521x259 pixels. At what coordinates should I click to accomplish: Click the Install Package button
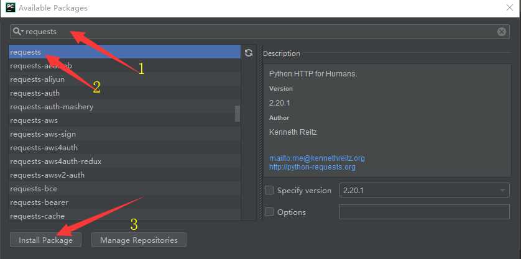(x=45, y=240)
